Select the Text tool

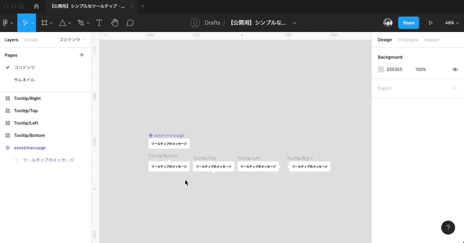[x=99, y=23]
